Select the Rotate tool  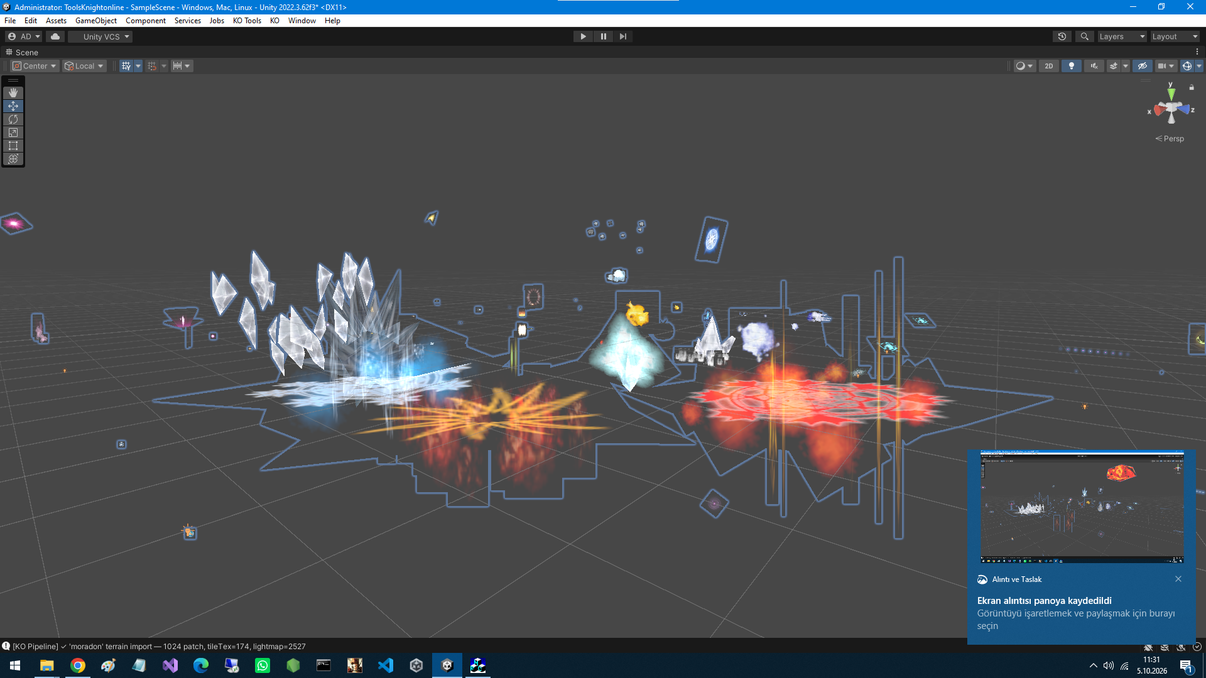click(13, 119)
